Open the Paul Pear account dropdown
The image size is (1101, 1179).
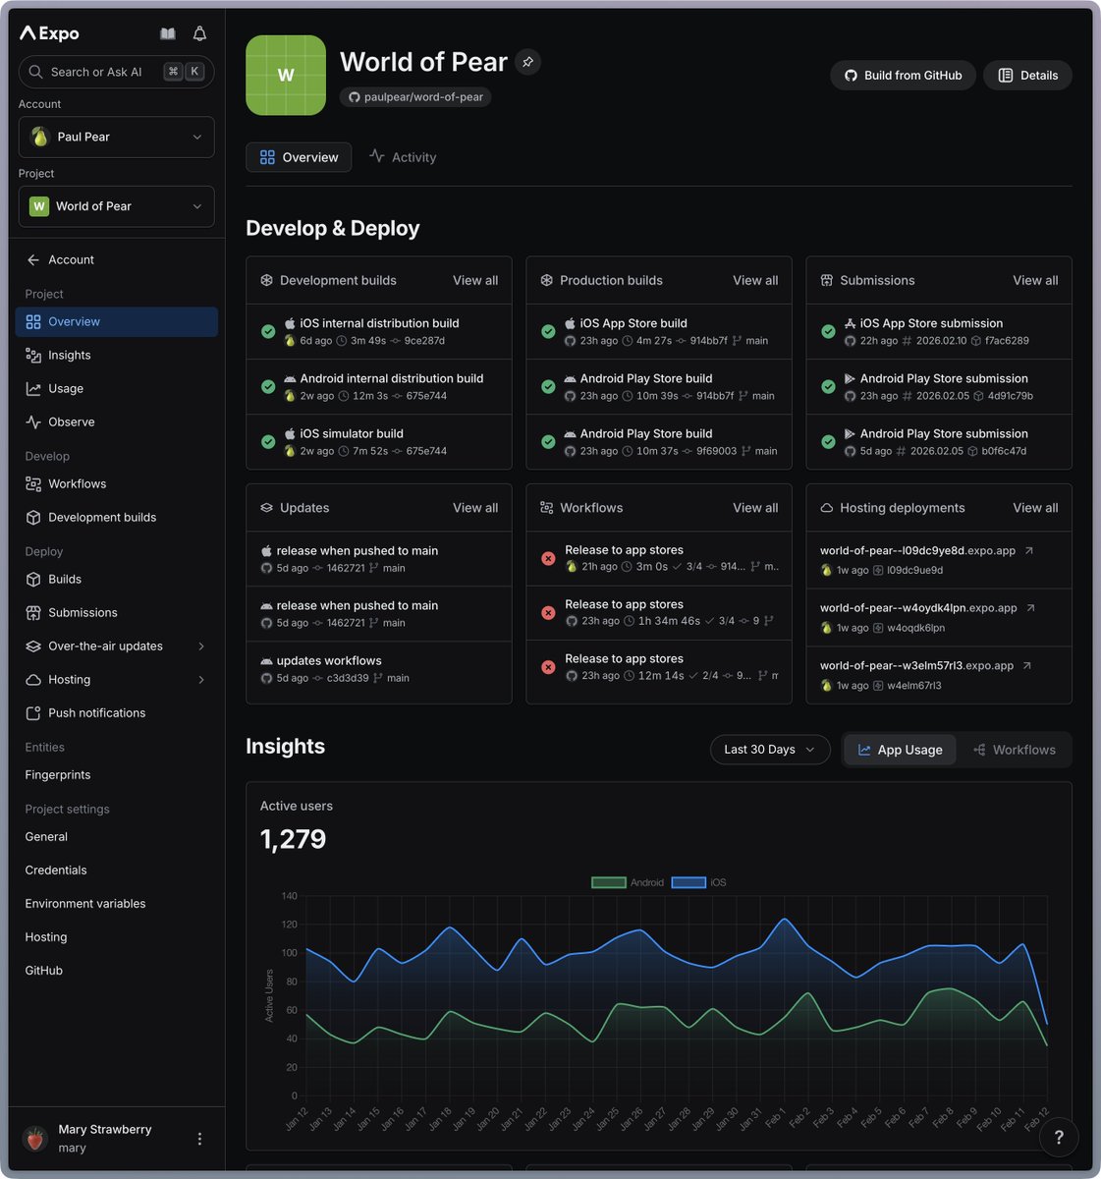(116, 138)
